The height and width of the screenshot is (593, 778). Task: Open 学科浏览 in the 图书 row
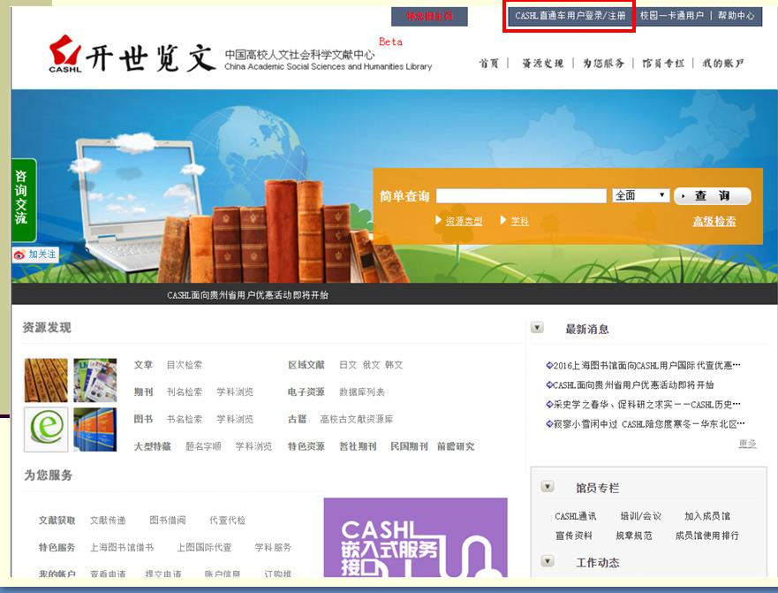235,419
